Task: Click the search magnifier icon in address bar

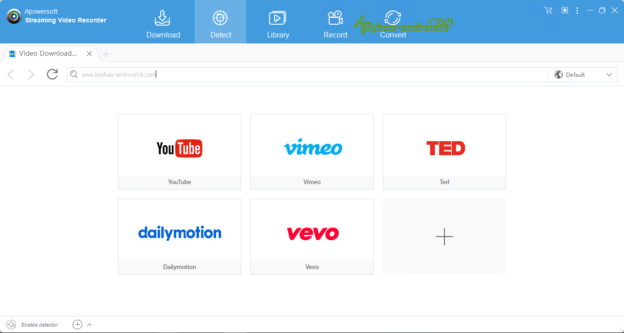Action: pyautogui.click(x=74, y=74)
